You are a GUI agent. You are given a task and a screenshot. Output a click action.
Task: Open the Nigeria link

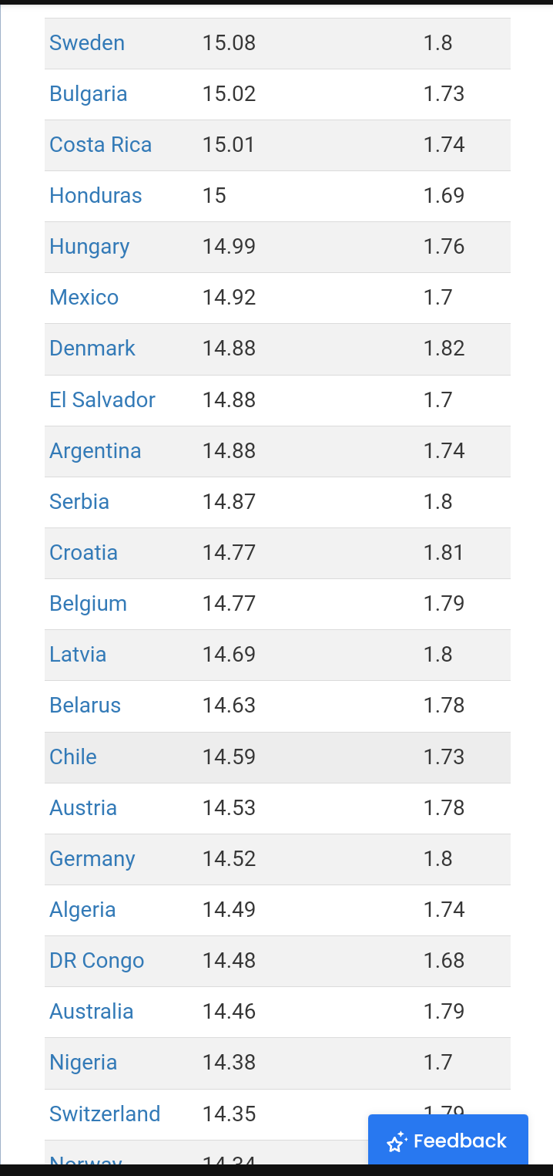tap(83, 1063)
